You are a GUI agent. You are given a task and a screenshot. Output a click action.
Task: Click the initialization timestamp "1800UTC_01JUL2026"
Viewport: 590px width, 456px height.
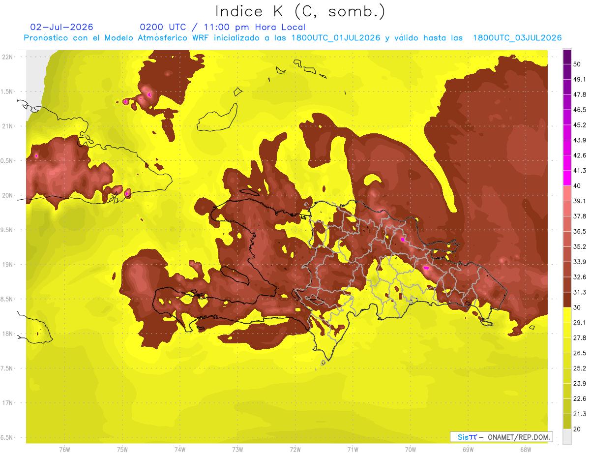(x=336, y=38)
